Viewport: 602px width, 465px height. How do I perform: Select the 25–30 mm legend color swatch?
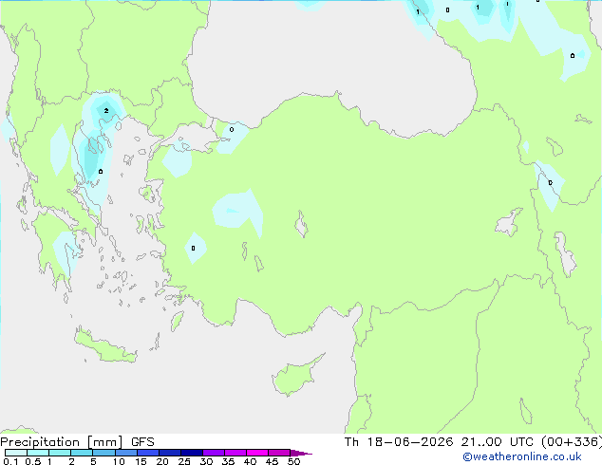pyautogui.click(x=192, y=453)
